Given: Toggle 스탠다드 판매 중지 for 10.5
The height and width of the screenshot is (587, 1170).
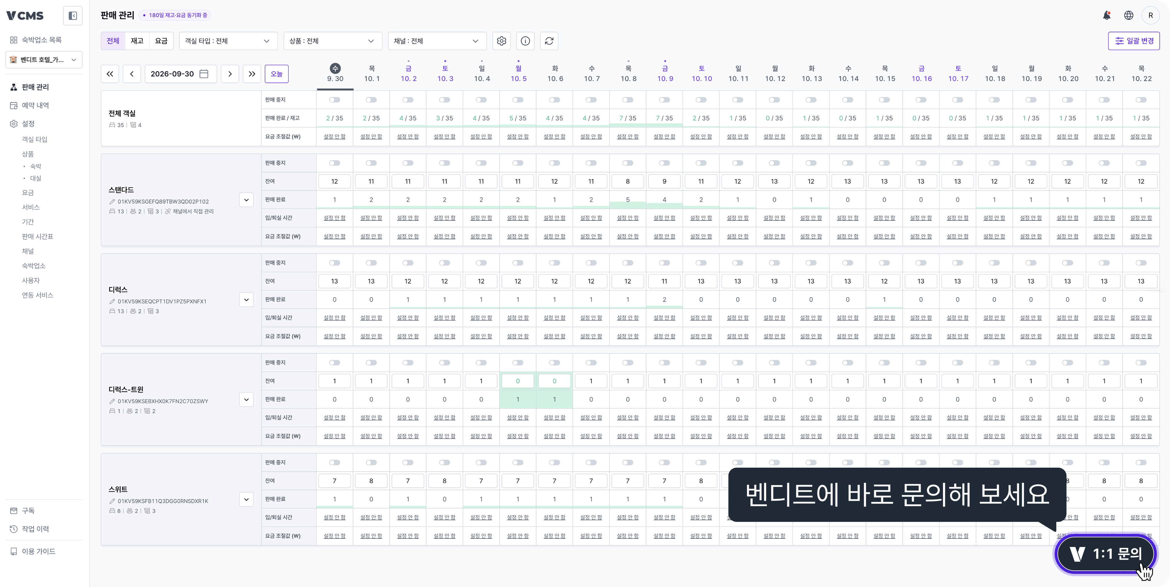Looking at the screenshot, I should (x=518, y=163).
